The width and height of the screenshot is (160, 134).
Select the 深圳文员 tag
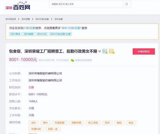pos(42,34)
